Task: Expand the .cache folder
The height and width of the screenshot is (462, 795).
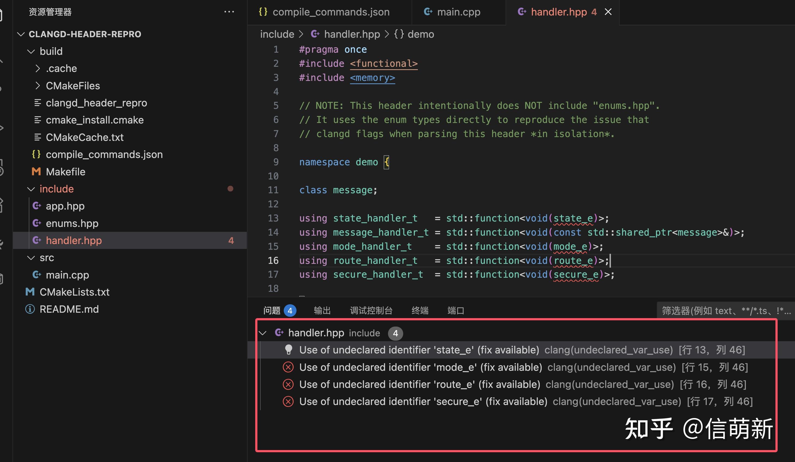Action: (x=37, y=68)
